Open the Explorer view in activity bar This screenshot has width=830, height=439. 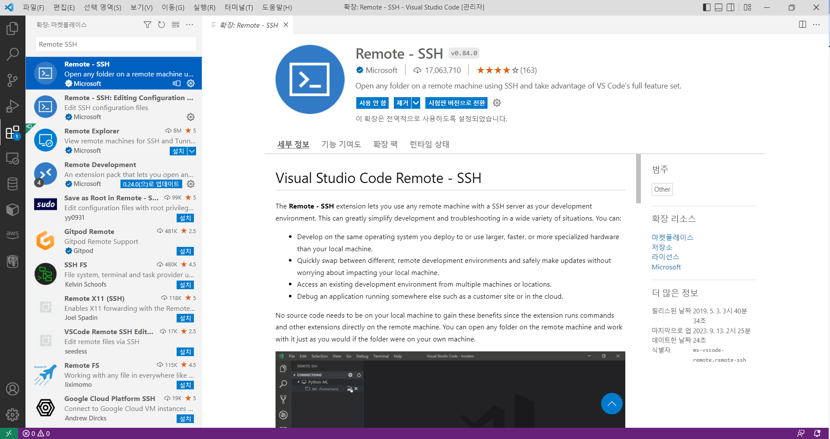(13, 28)
